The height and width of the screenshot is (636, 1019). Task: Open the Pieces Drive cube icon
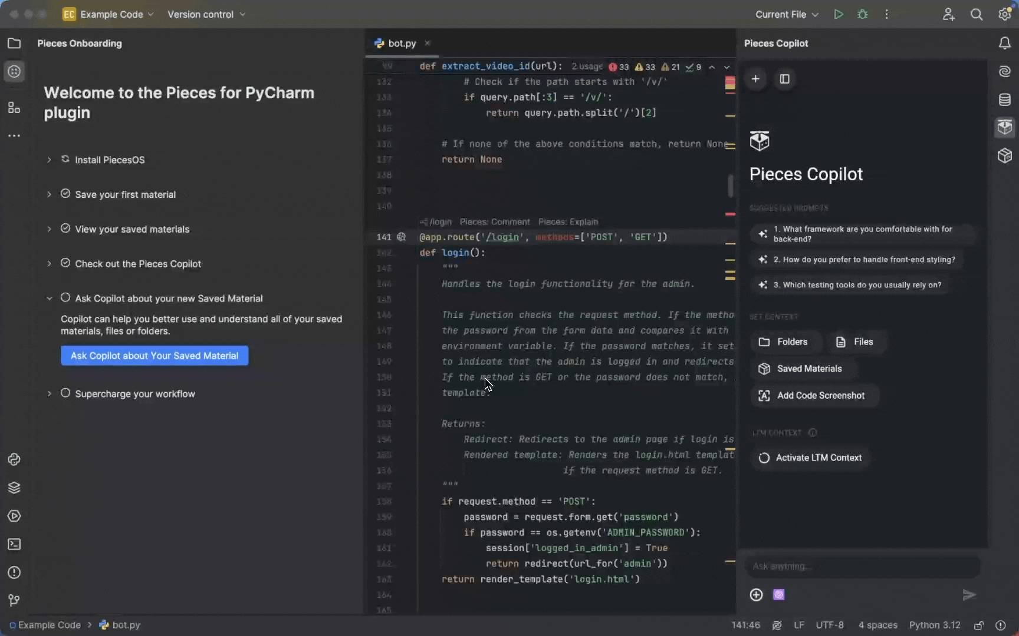tap(1005, 155)
